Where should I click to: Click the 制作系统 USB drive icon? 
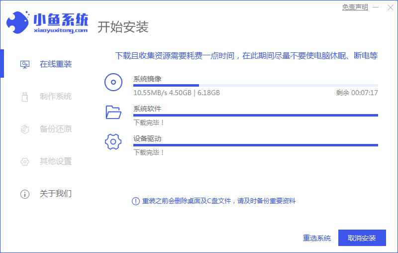point(25,97)
